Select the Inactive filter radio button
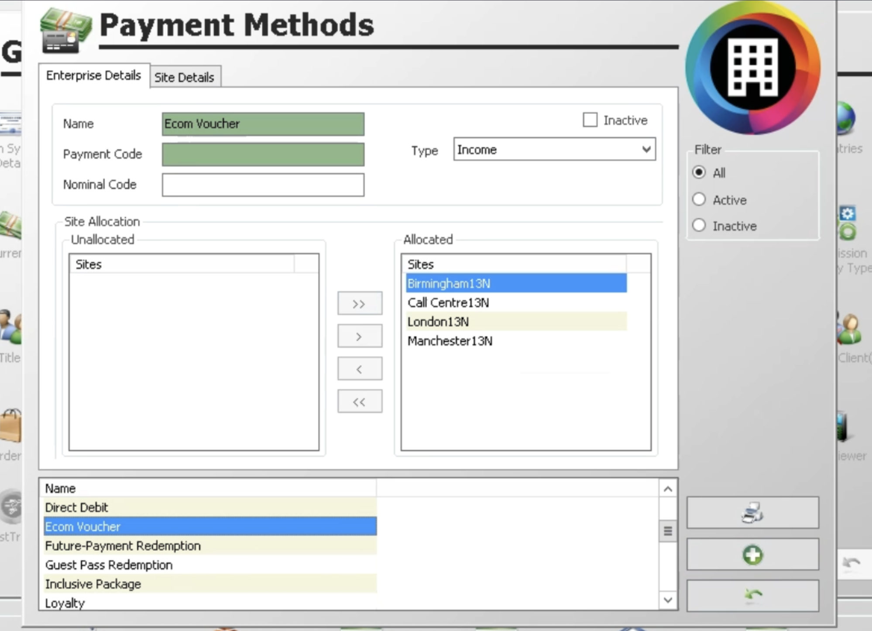 (699, 226)
